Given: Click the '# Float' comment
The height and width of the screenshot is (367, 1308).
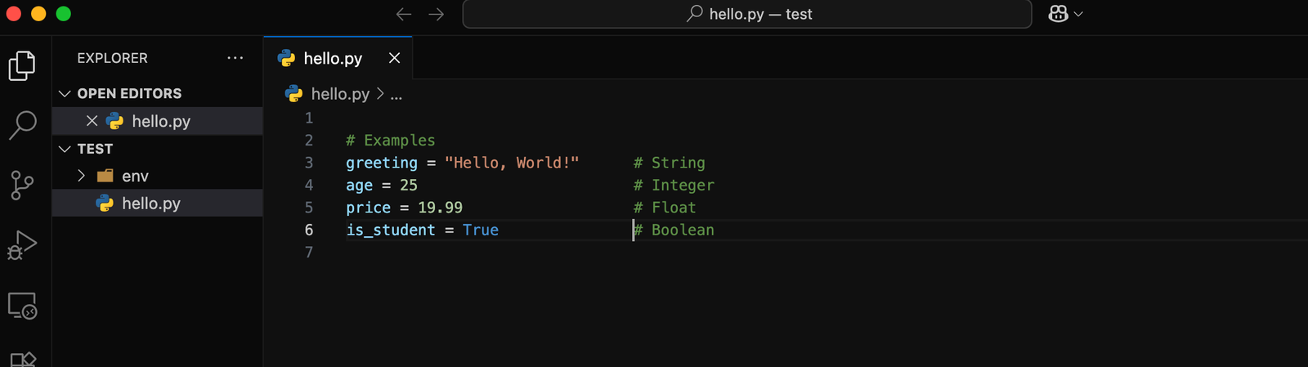Looking at the screenshot, I should point(665,208).
